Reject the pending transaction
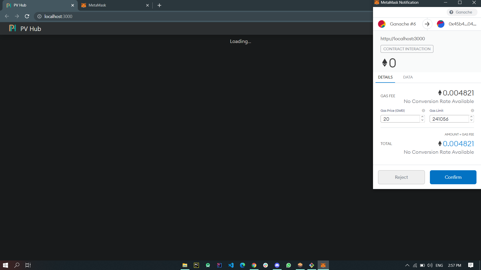This screenshot has width=481, height=270. tap(401, 177)
